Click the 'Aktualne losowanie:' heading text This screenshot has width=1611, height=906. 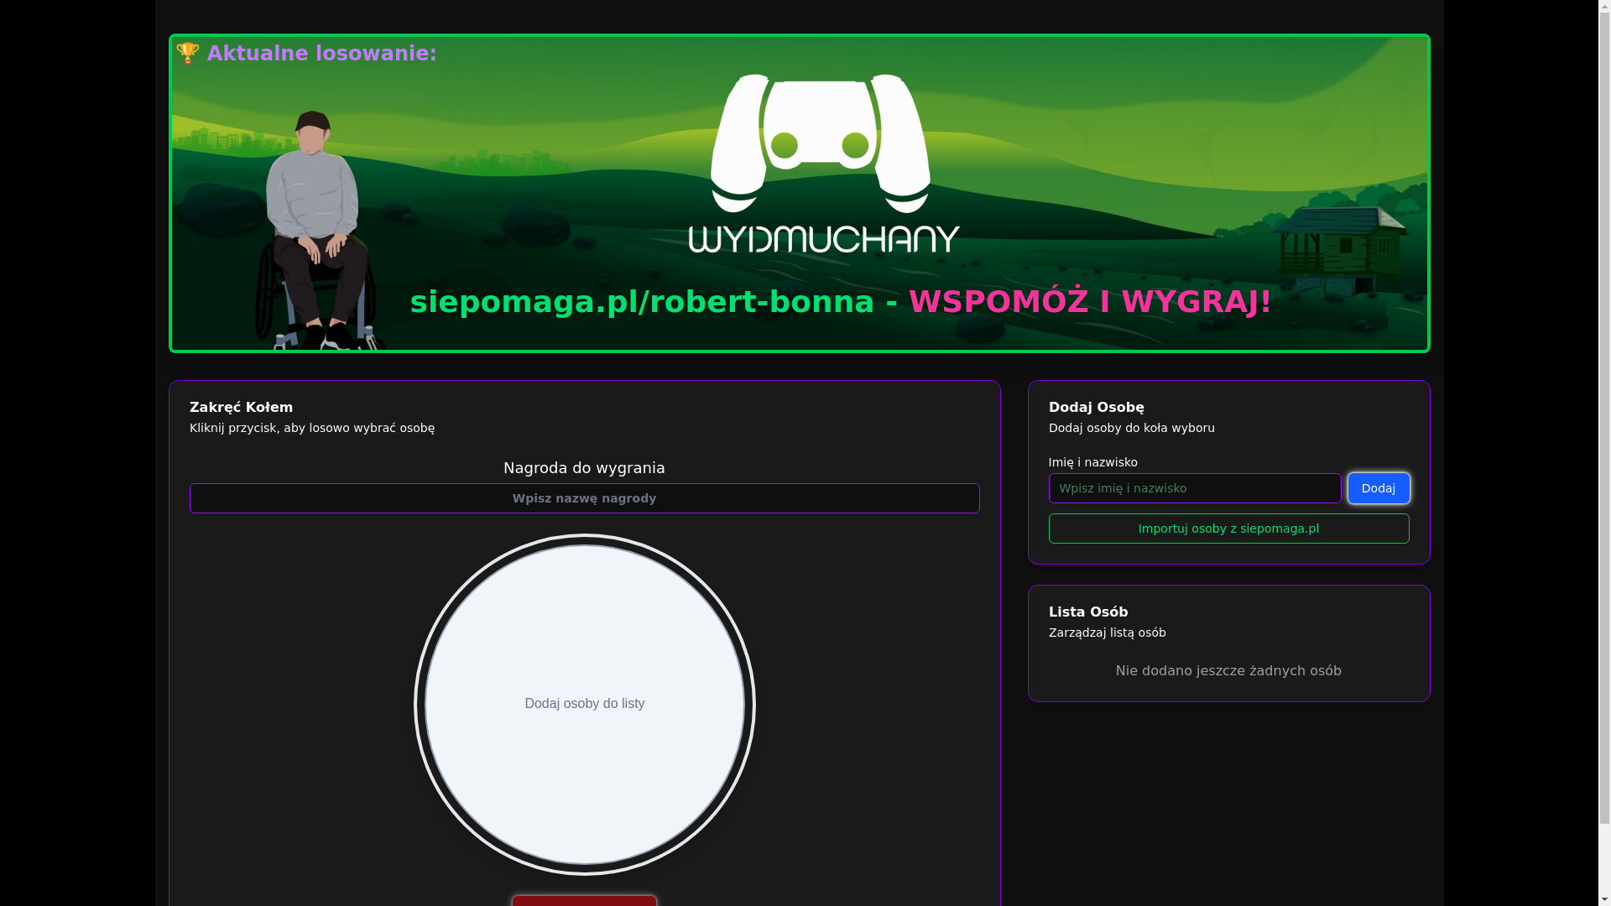pyautogui.click(x=321, y=54)
